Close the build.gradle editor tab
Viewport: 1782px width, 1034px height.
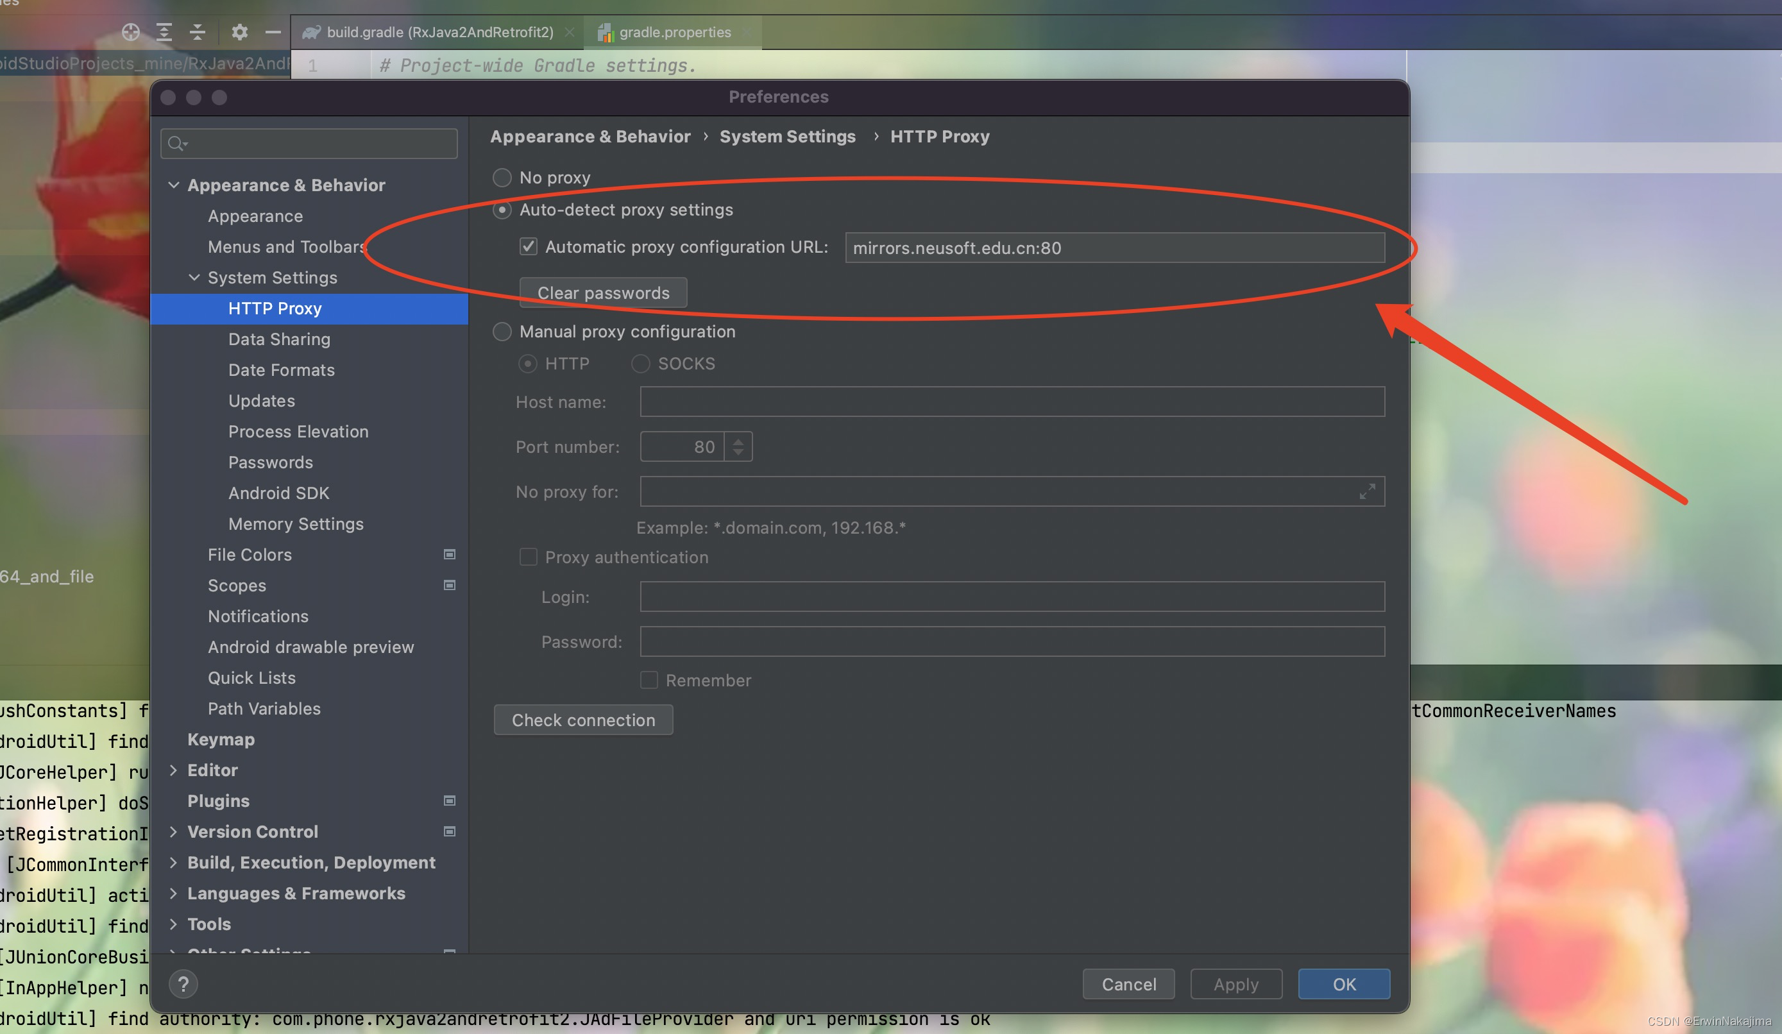tap(569, 33)
